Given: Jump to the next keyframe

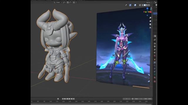Looking at the screenshot, I should pos(72,99).
